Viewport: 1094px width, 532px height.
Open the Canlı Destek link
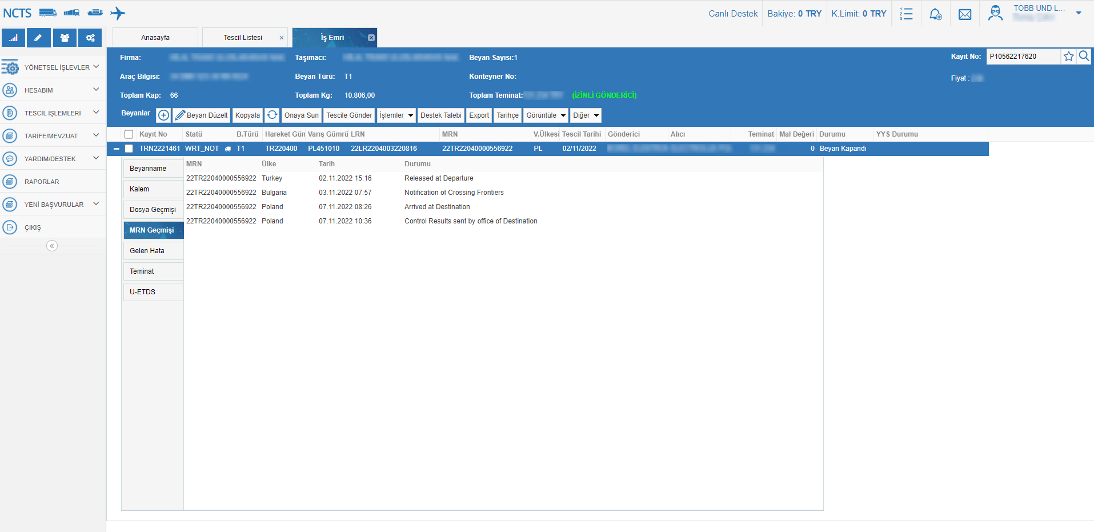pos(733,14)
